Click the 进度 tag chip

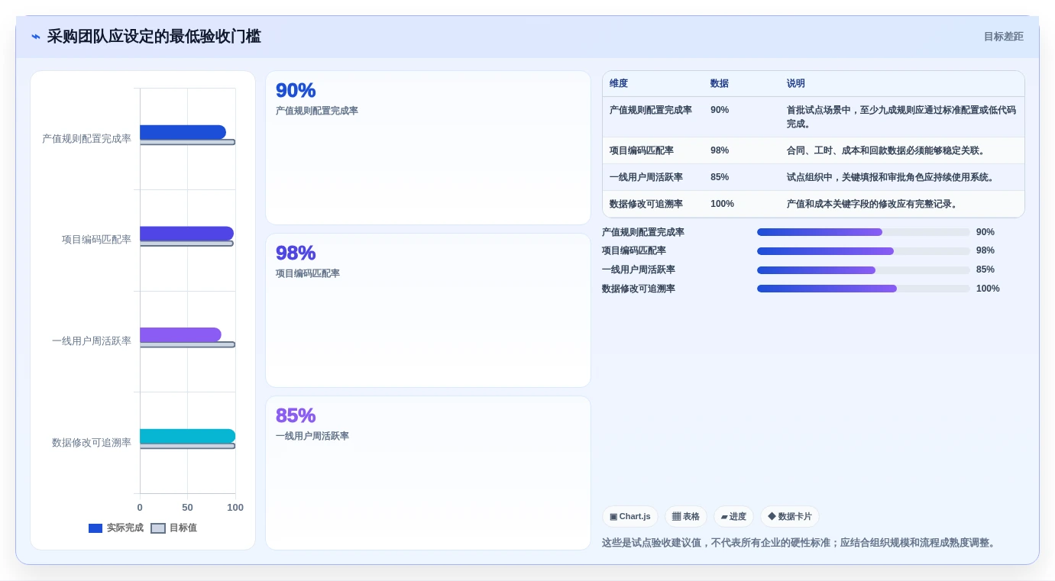(733, 517)
